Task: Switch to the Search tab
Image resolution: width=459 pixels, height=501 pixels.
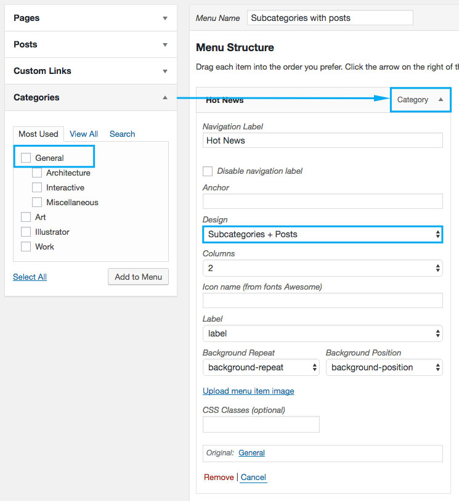Action: click(122, 134)
